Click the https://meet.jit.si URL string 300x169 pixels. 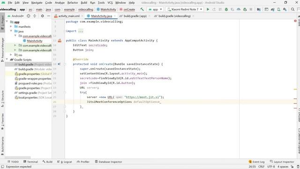pos(142,97)
